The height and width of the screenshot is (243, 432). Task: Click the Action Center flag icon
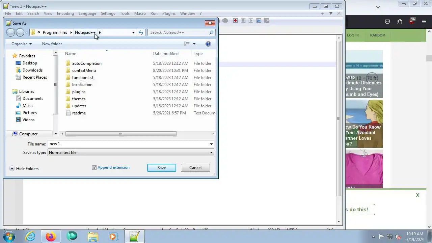point(381,237)
